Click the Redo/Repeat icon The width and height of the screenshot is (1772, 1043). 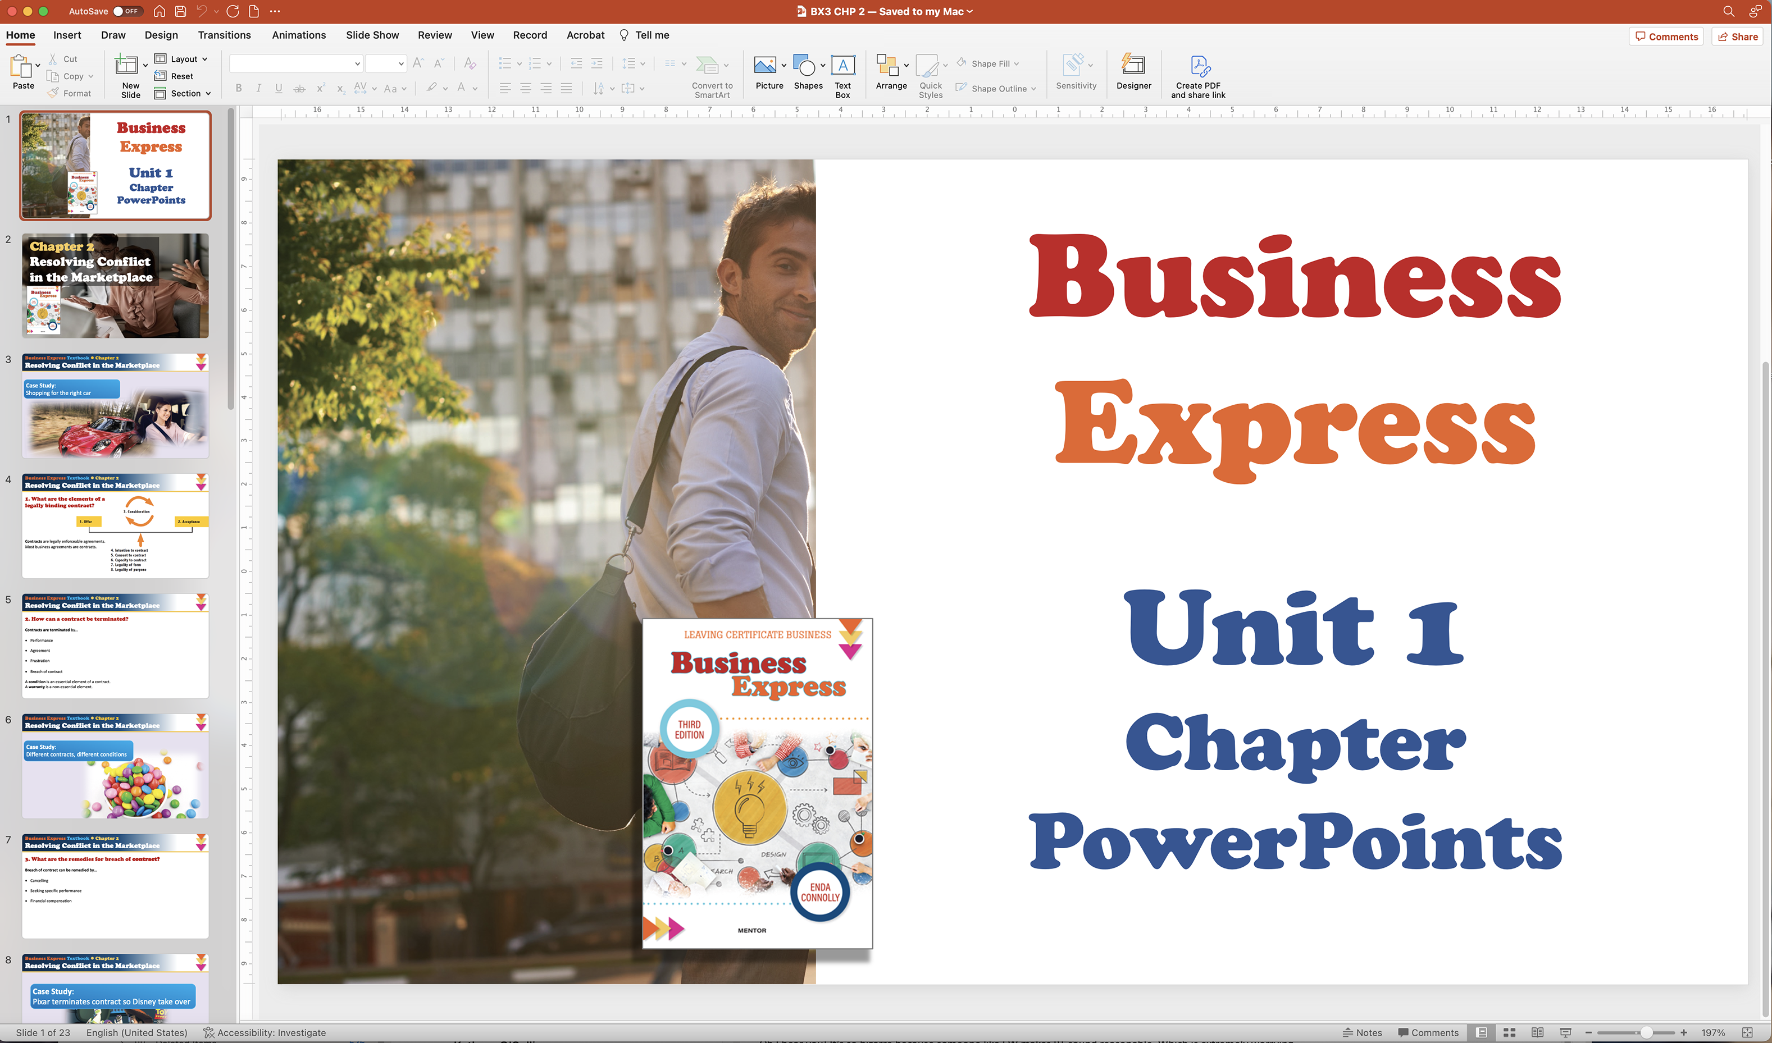233,11
